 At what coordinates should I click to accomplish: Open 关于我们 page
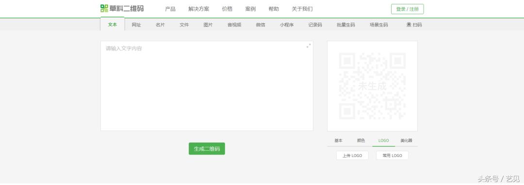click(302, 9)
